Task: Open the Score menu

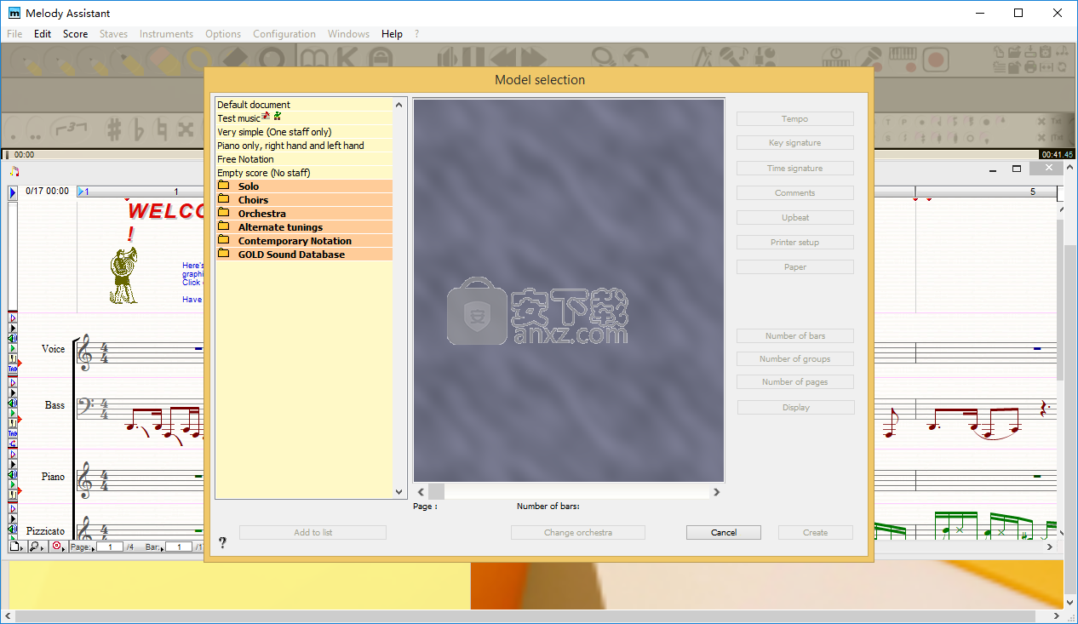Action: pyautogui.click(x=76, y=34)
